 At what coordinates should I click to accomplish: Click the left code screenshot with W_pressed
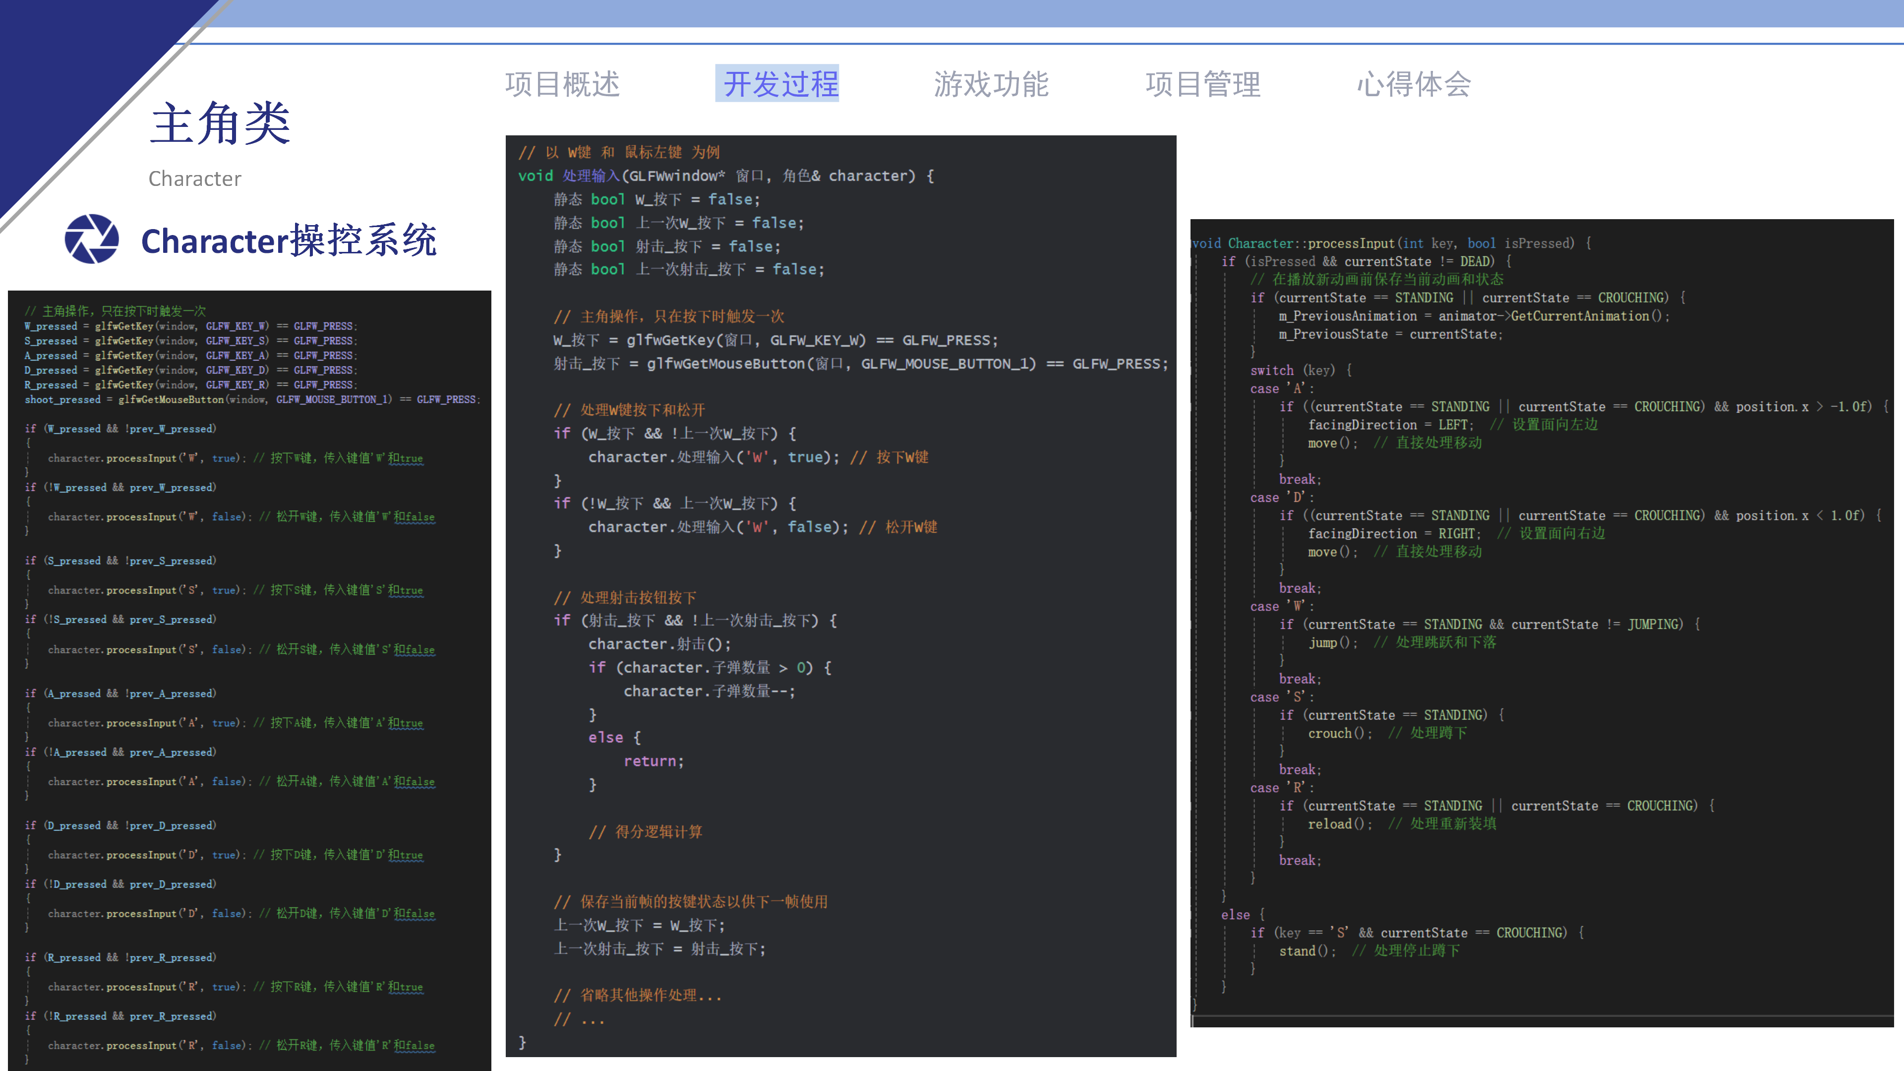(249, 680)
